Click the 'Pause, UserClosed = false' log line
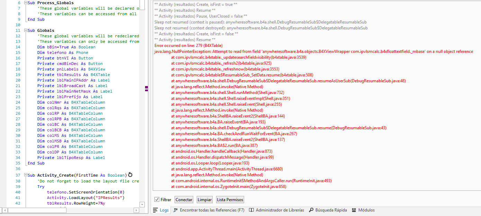 pos(201,16)
